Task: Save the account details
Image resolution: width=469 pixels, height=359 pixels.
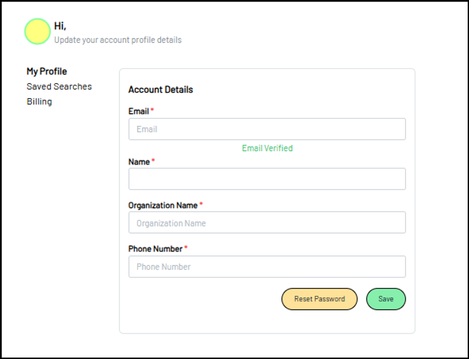Action: 386,299
